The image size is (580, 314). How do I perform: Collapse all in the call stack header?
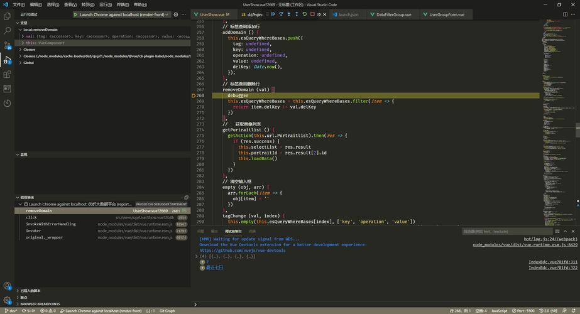click(x=187, y=197)
